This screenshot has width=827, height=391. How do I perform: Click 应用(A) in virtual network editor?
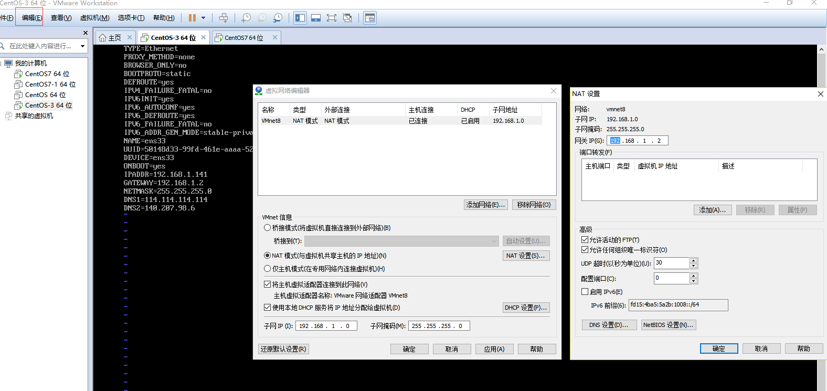494,349
